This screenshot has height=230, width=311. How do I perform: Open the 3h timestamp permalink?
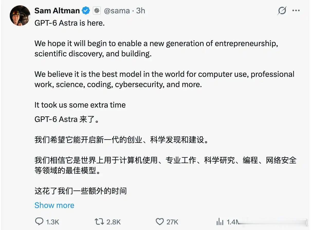point(141,11)
